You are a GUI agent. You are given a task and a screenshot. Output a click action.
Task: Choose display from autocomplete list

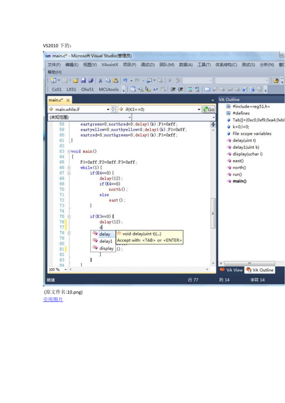click(103, 248)
